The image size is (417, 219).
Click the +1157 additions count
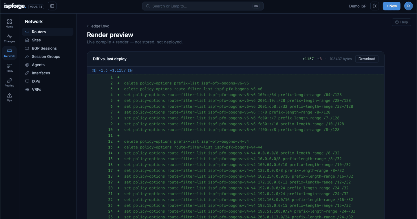[x=308, y=59]
